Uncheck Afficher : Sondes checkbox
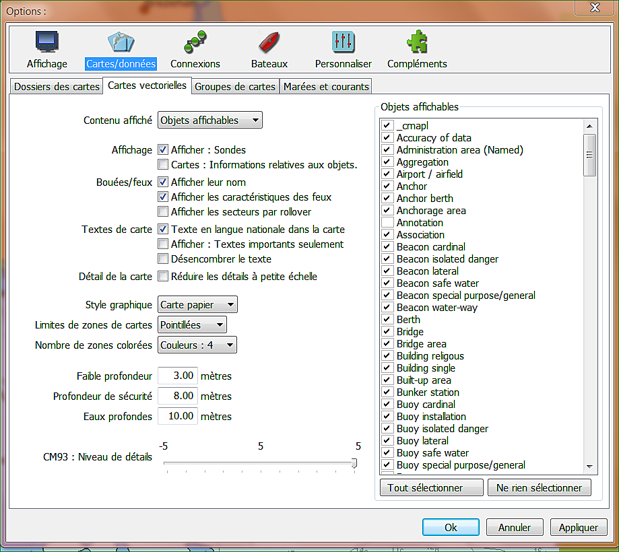The width and height of the screenshot is (619, 552). [x=162, y=150]
